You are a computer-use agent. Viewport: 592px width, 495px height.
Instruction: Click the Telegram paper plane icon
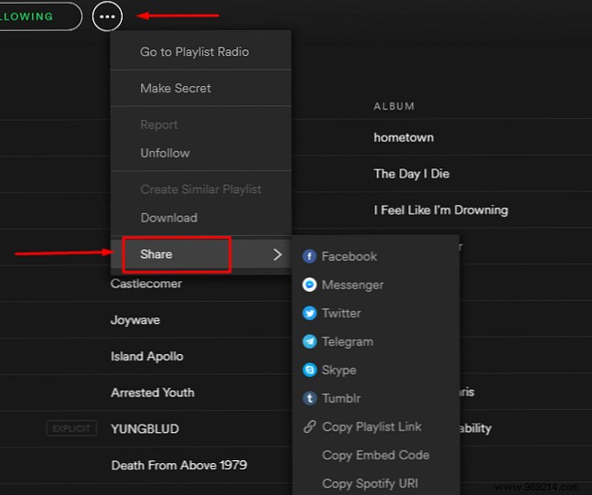tap(309, 341)
